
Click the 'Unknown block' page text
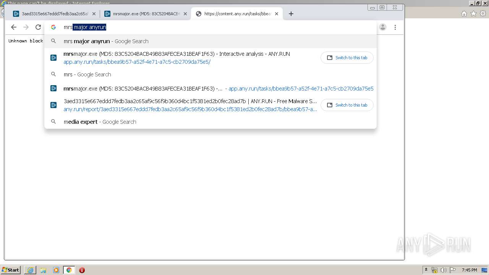pos(26,41)
